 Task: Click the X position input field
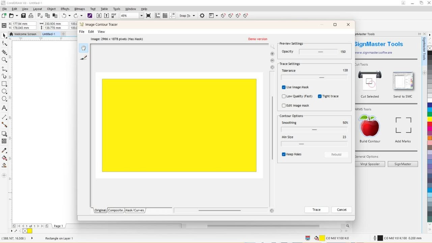[x=24, y=24]
